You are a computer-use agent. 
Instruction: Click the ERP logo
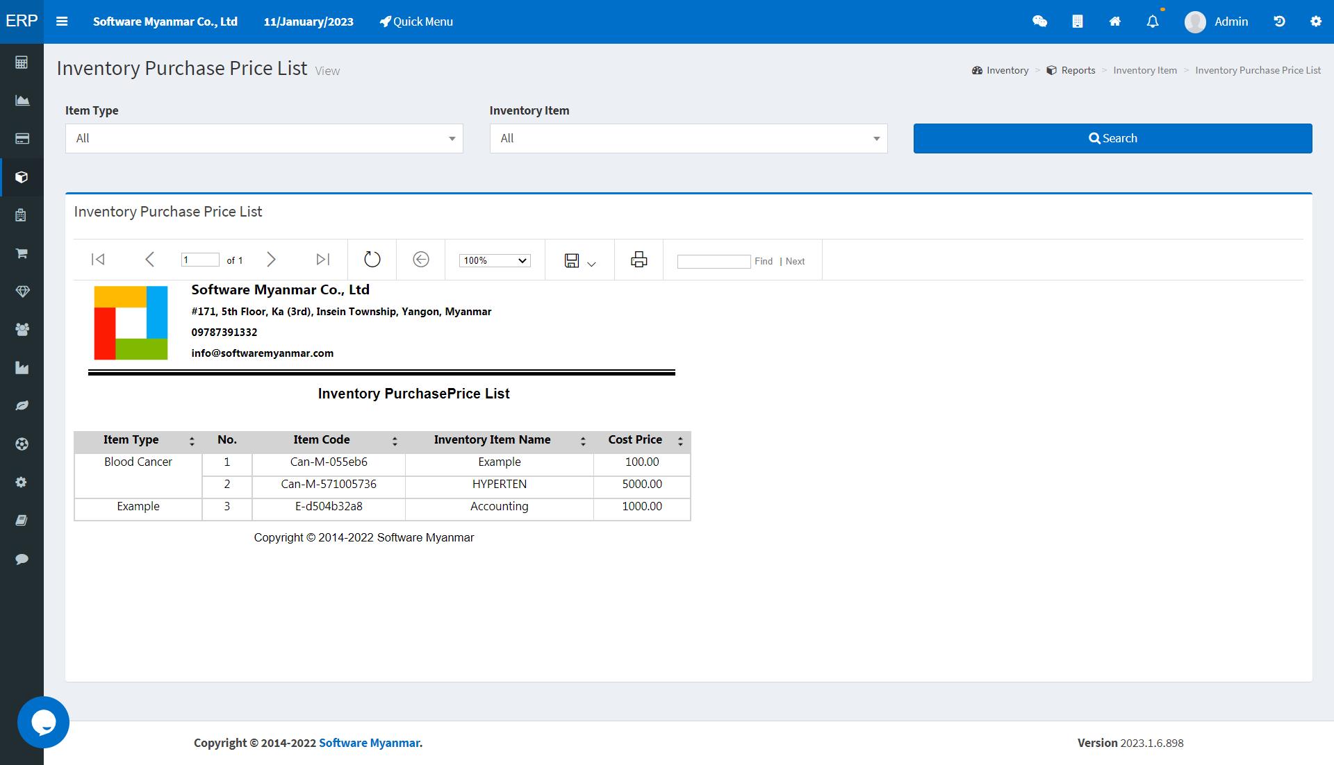click(x=22, y=21)
